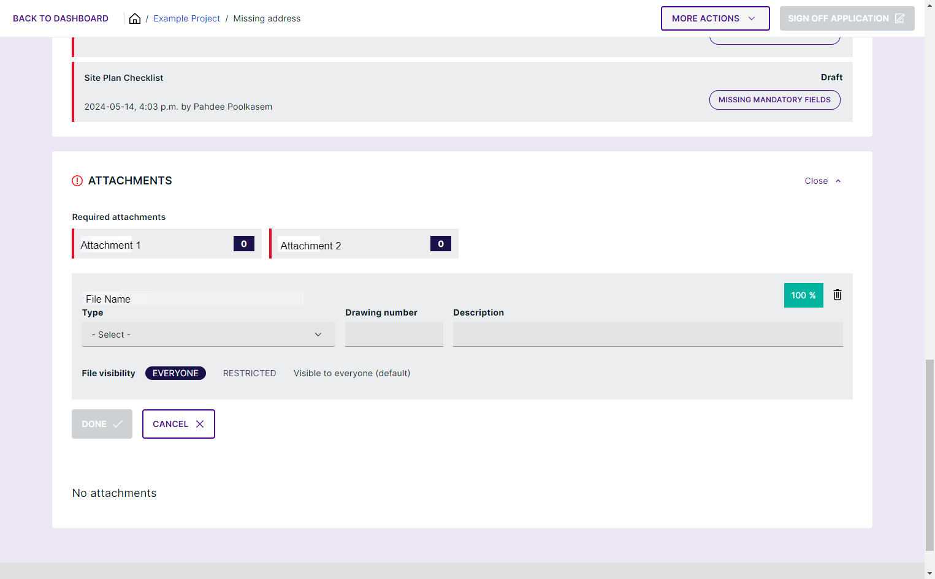
Task: Click BACK TO DASHBOARD link
Action: tap(61, 18)
